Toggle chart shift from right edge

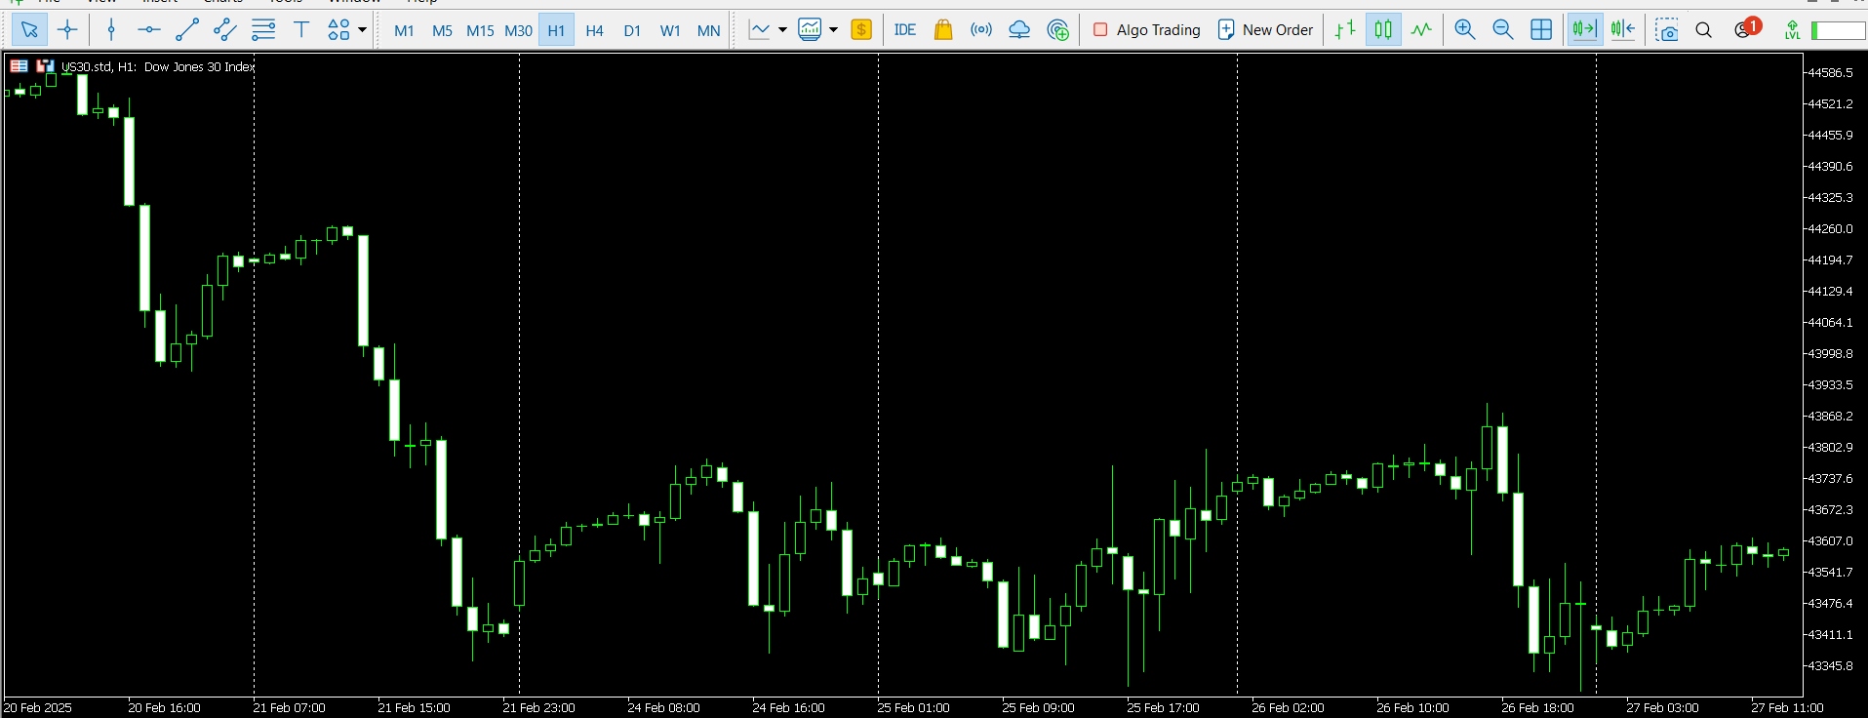1622,29
